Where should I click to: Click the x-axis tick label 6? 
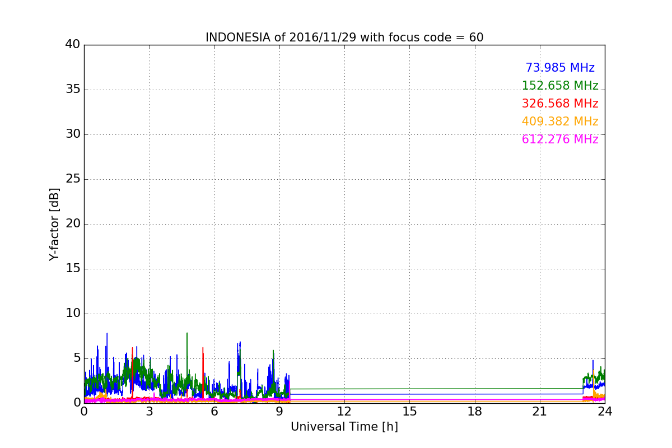click(x=214, y=412)
